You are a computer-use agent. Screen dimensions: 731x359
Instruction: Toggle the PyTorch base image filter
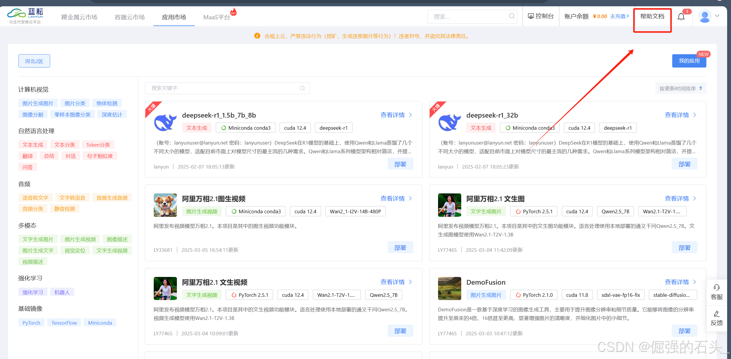click(31, 323)
